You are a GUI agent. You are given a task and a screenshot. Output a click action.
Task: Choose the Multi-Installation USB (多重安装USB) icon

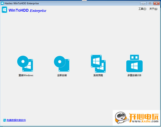coord(134,63)
